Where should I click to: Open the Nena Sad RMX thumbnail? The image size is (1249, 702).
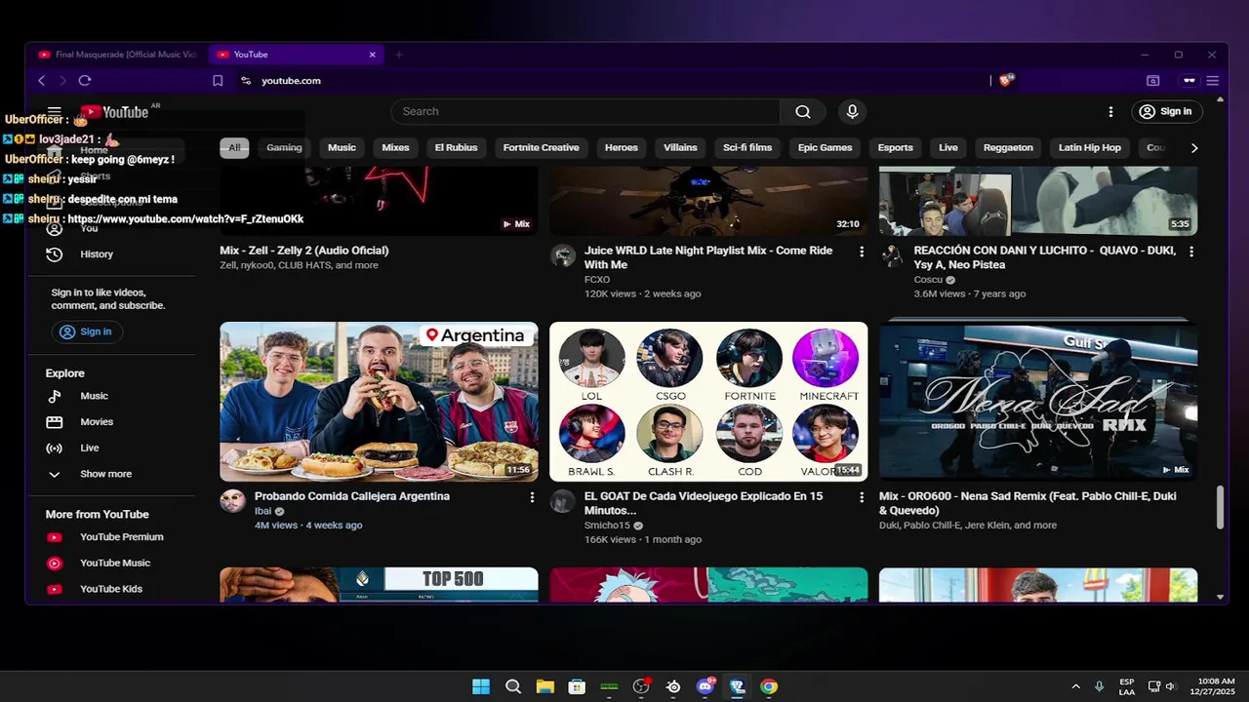pos(1038,402)
